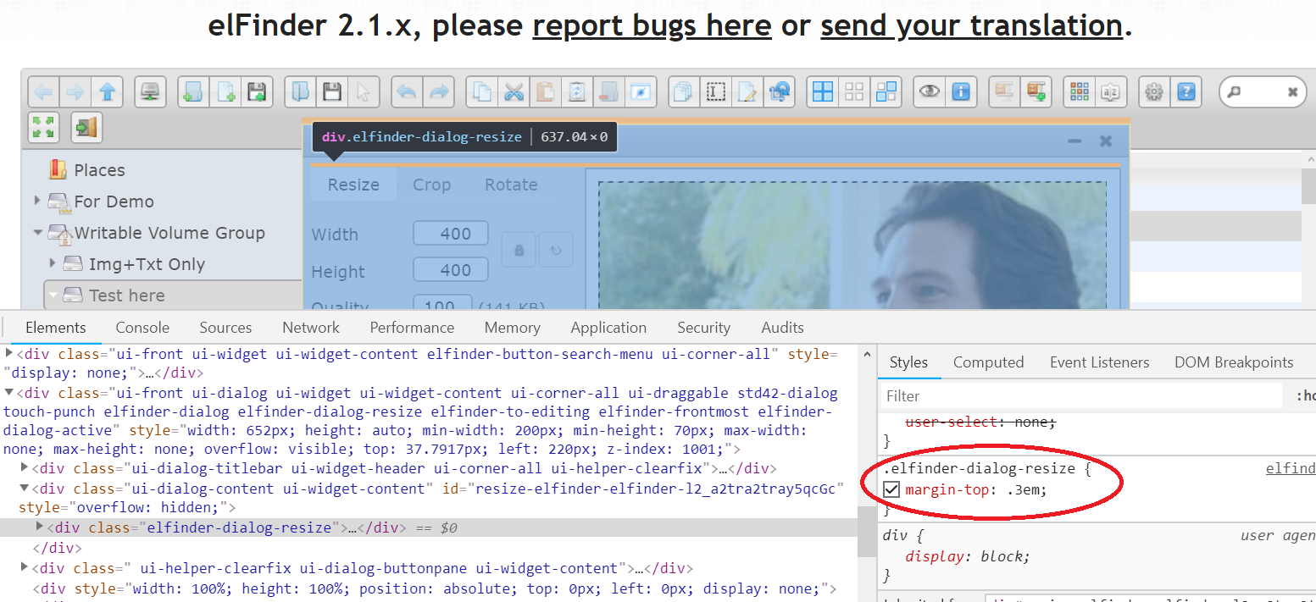Toggle hidden files with the eye icon
The width and height of the screenshot is (1316, 602).
[931, 91]
